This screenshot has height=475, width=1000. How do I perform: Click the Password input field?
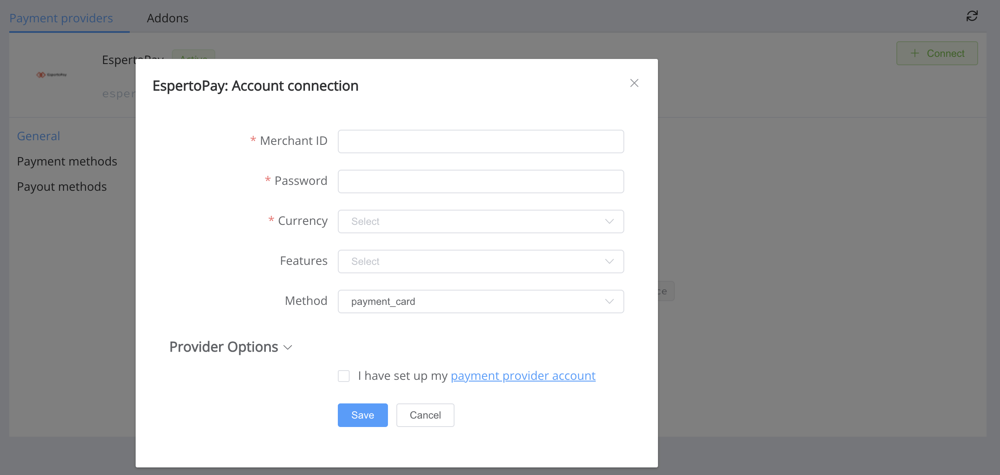(x=481, y=182)
